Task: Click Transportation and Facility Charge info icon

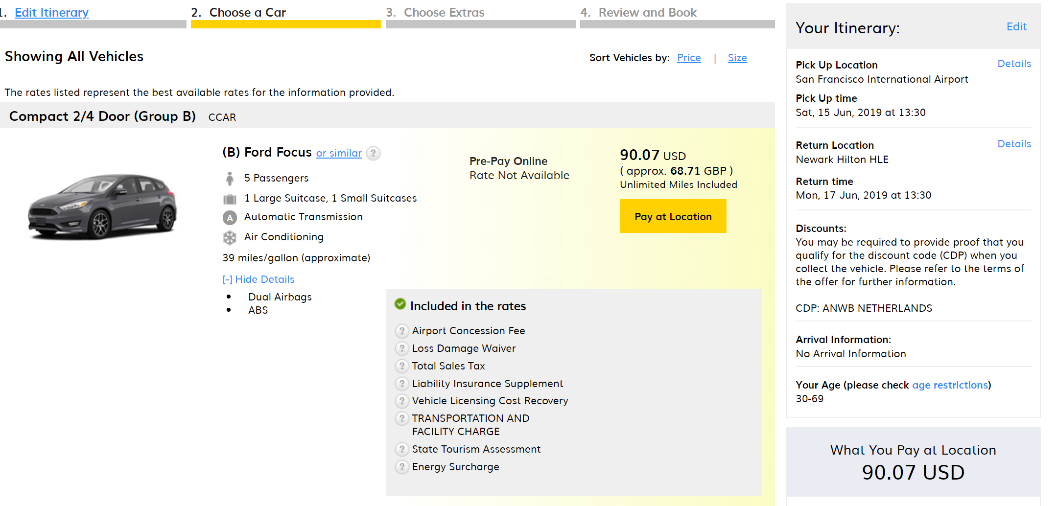Action: coord(401,418)
